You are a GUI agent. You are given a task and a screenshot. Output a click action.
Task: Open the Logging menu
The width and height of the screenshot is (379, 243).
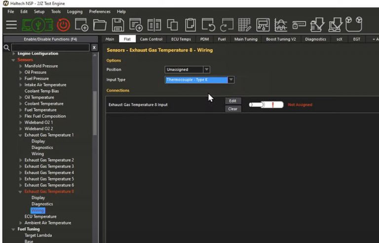(75, 11)
